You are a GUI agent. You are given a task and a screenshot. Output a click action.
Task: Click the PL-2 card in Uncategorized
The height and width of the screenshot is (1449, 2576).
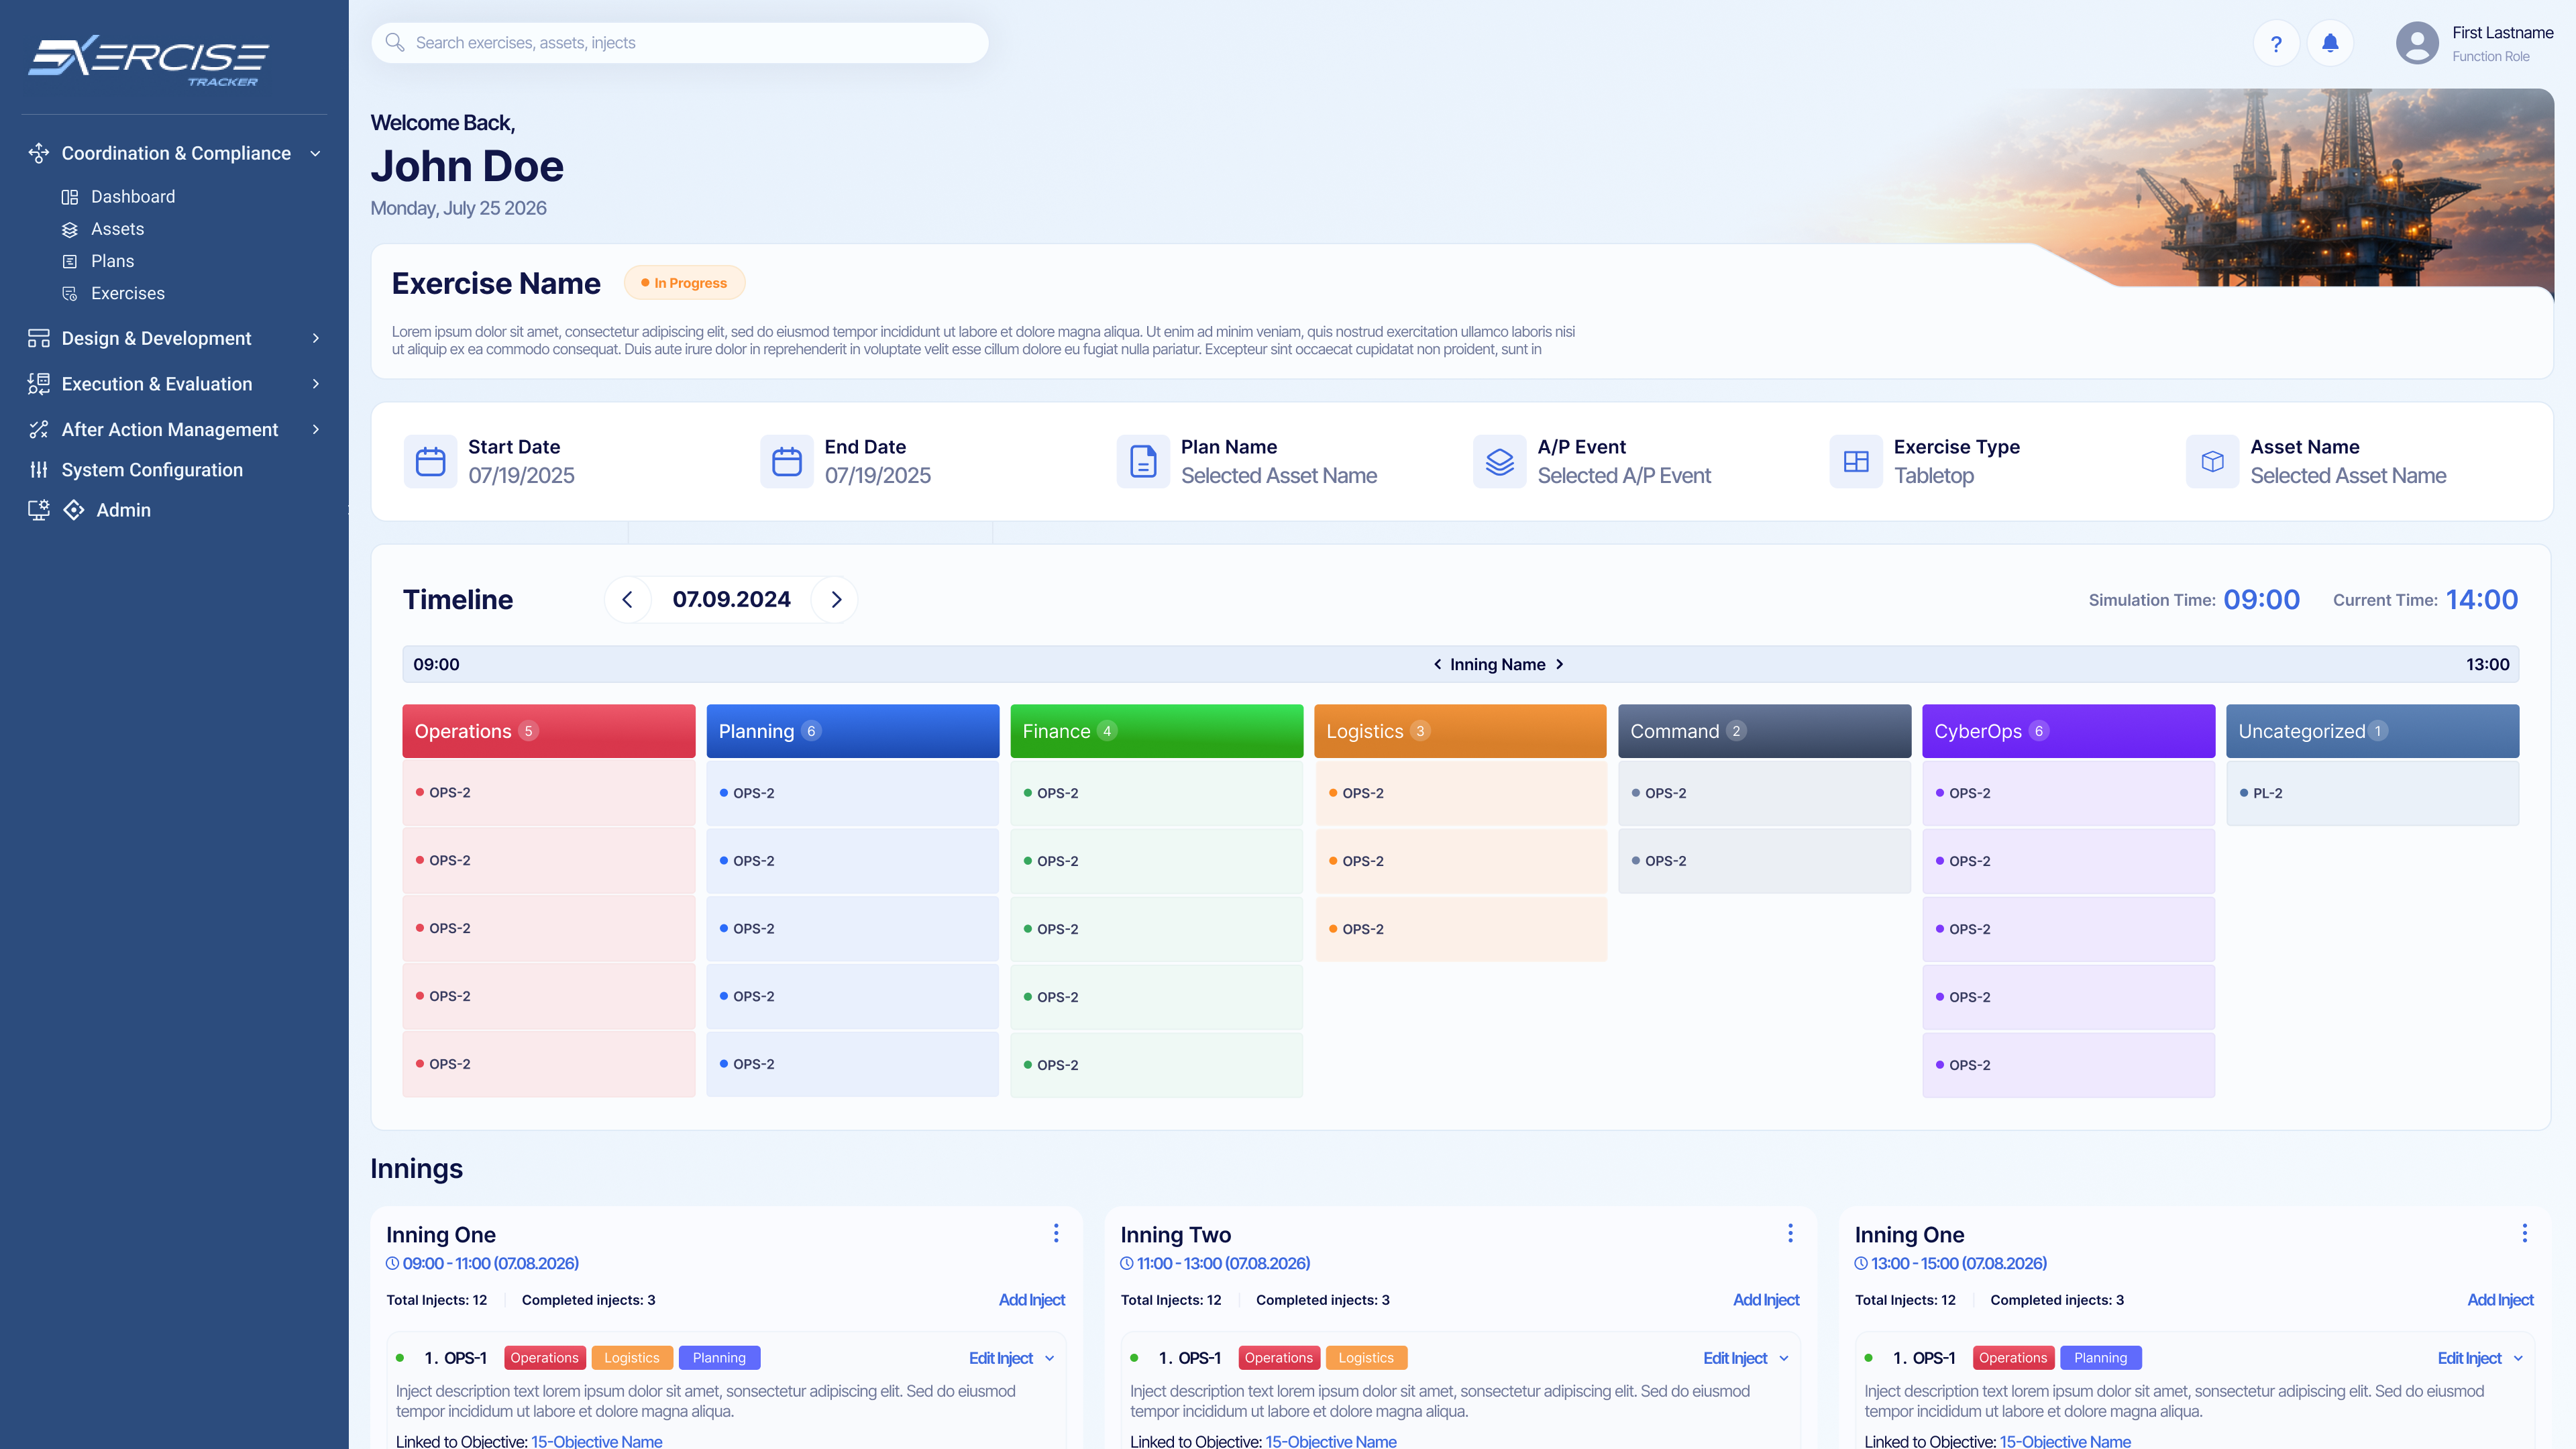[x=2373, y=793]
